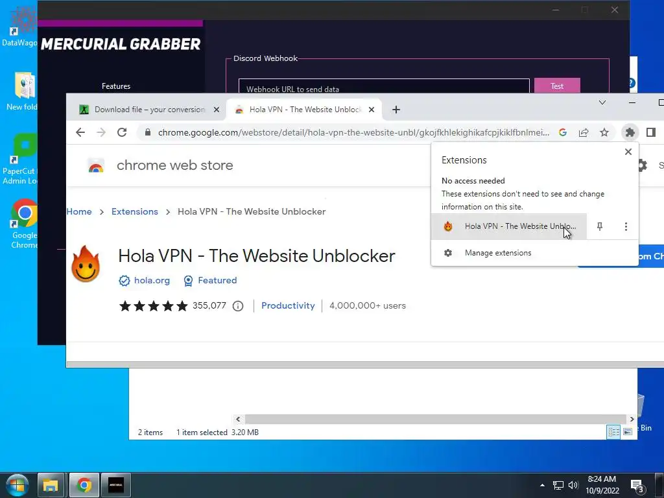Screen dimensions: 664x498
Task: Click the chrome web store logo
Action: 96,165
